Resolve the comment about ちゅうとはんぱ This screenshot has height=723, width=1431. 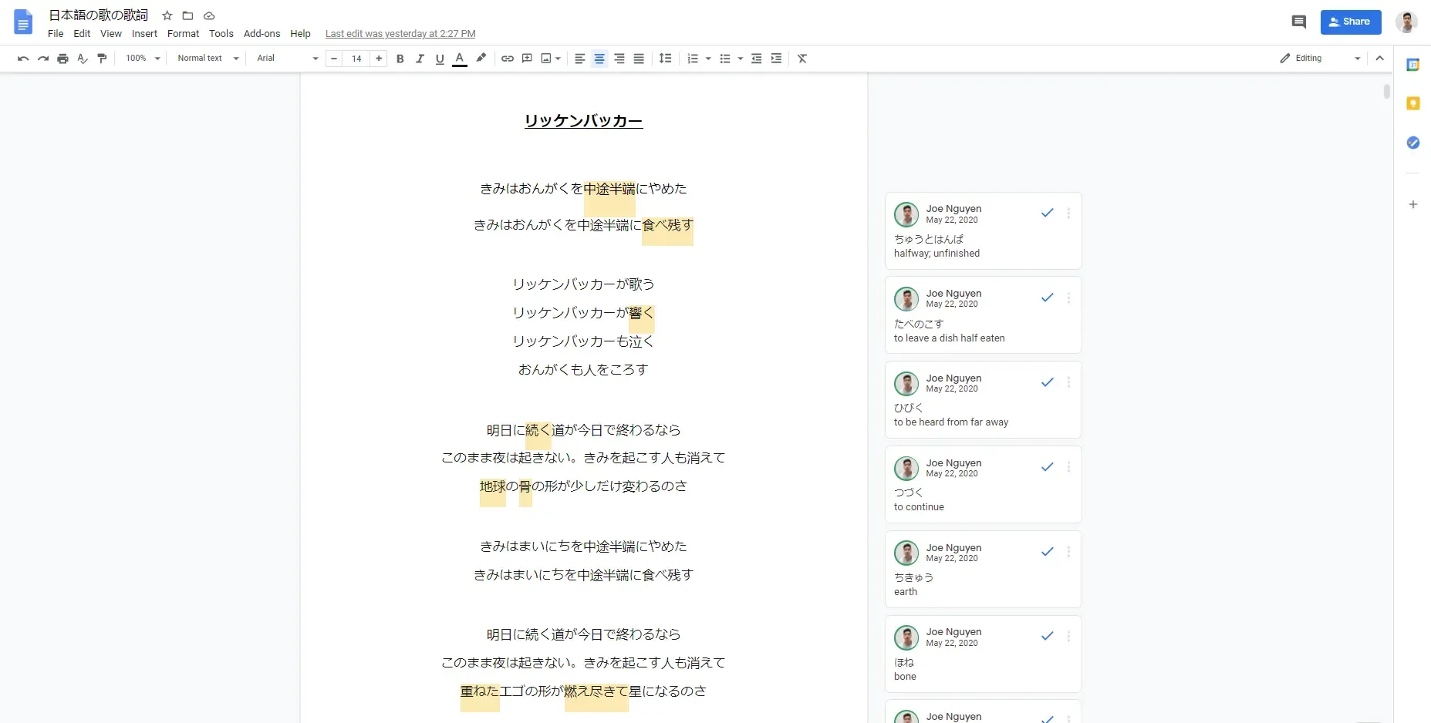(1047, 213)
